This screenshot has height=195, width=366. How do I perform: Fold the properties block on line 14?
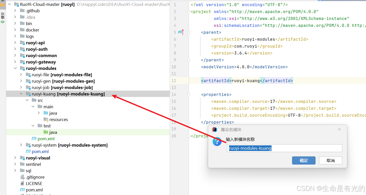[189, 95]
